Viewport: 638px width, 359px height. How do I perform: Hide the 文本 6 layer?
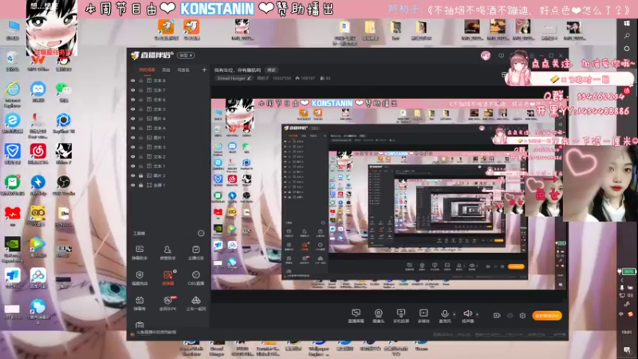(132, 100)
